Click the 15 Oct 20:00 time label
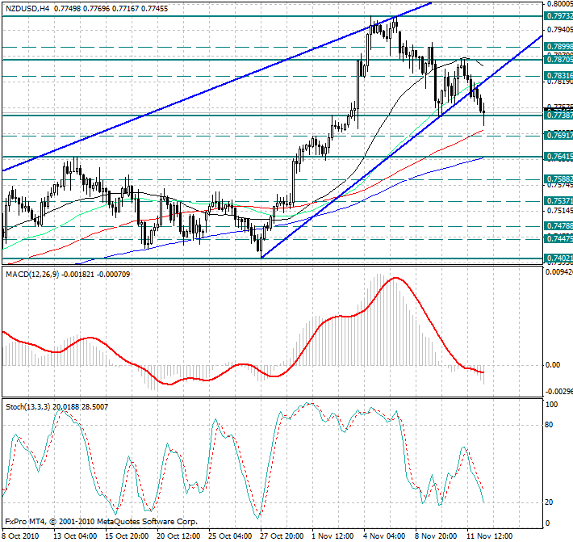The height and width of the screenshot is (542, 573). pos(127,536)
